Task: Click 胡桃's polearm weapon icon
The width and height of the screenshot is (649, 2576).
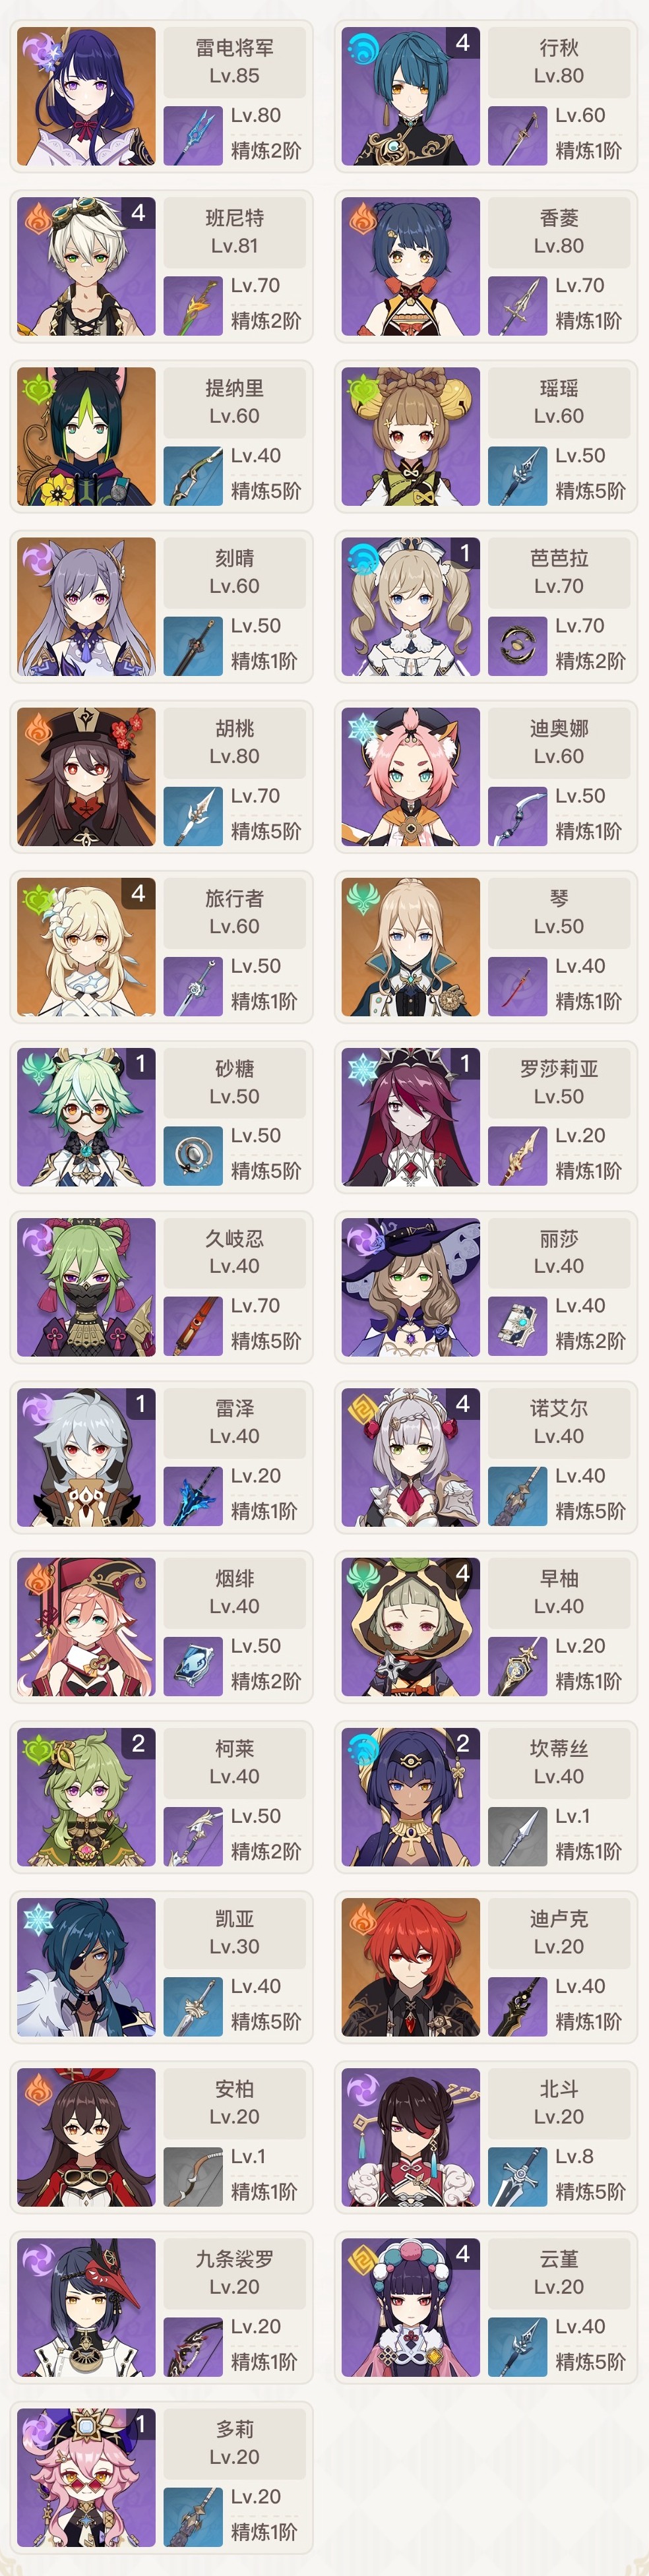Action: click(193, 816)
